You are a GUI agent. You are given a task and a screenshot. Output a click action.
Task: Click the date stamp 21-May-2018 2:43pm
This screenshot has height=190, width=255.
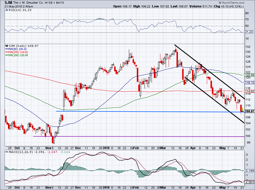pos(19,6)
